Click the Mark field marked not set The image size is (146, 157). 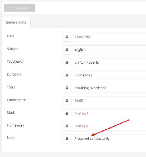(109, 113)
